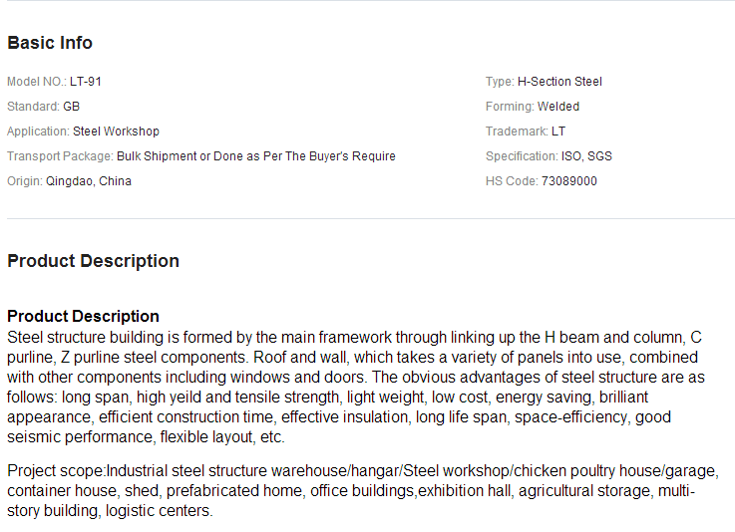
Task: Click the Bulk Shipment package description
Action: (256, 156)
